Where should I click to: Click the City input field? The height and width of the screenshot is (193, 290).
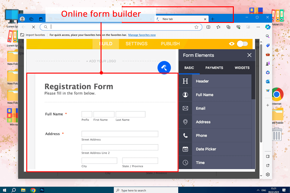click(x=99, y=160)
